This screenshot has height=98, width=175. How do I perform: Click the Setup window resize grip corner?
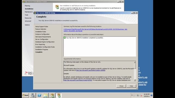pyautogui.click(x=137, y=88)
